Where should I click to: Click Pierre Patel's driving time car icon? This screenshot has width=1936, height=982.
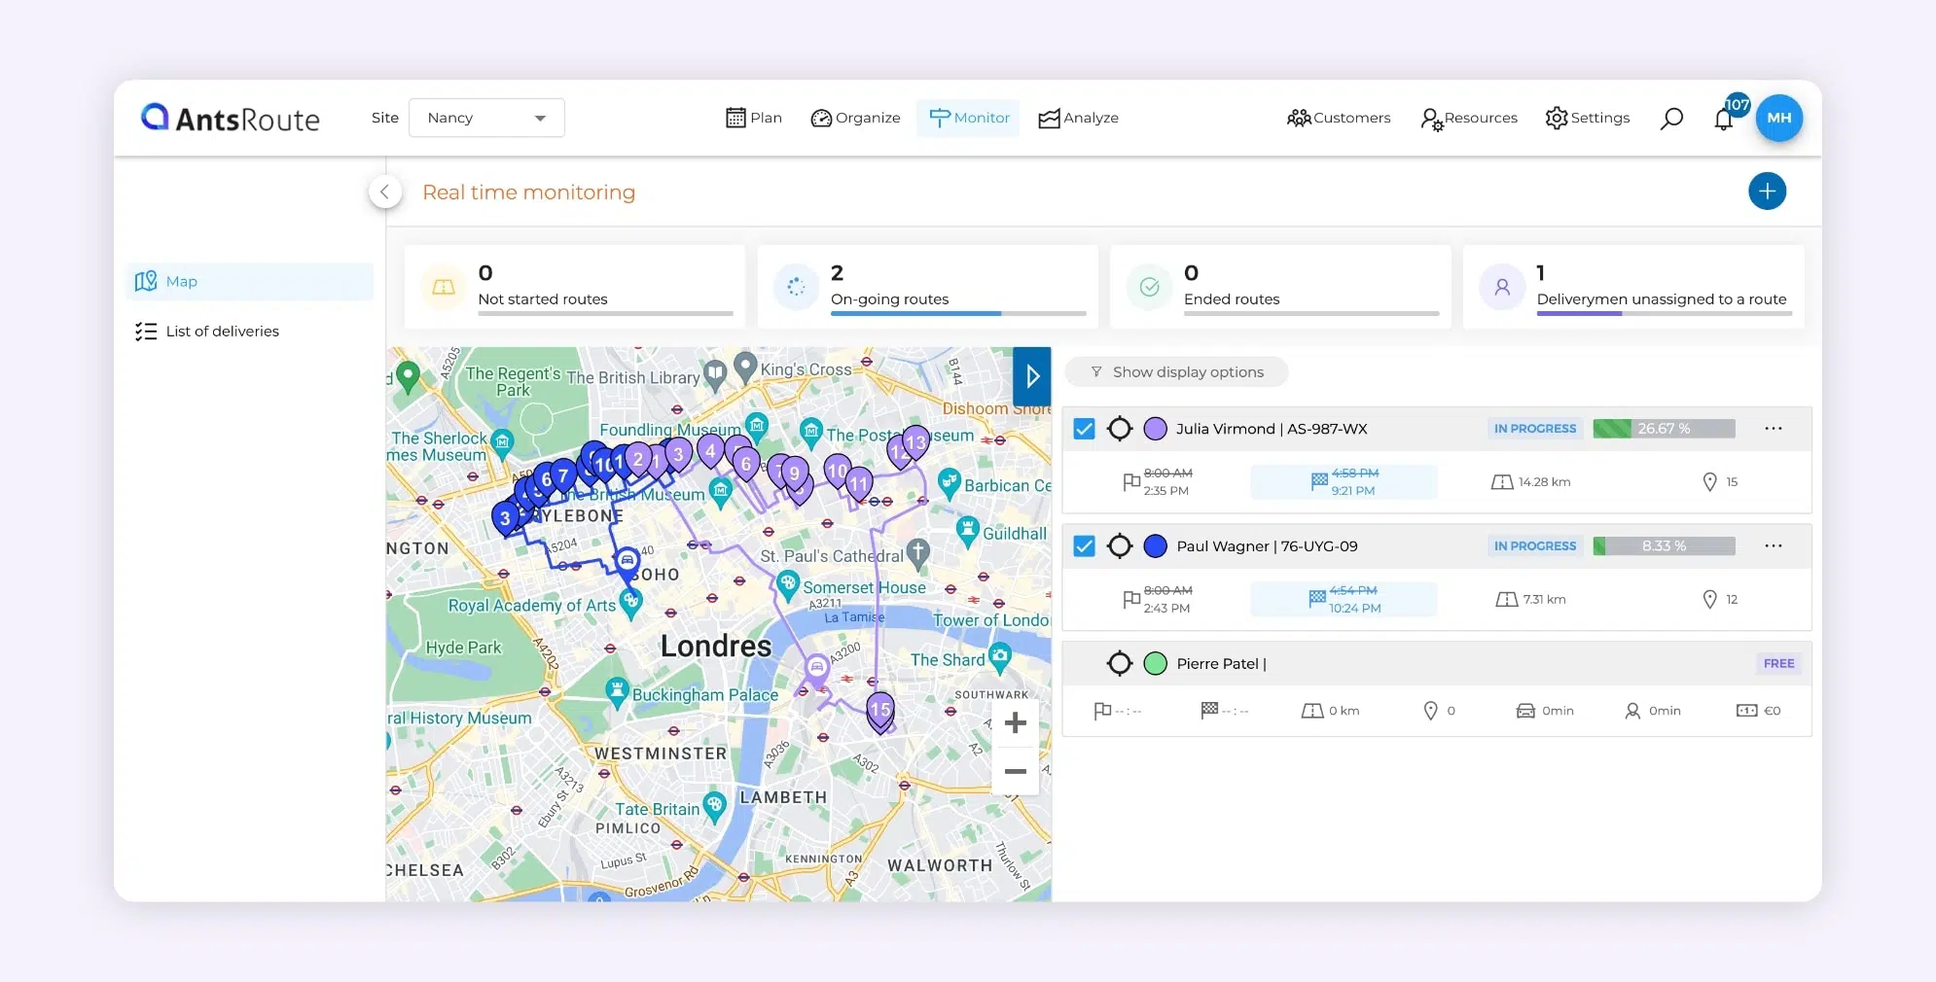[x=1525, y=712]
